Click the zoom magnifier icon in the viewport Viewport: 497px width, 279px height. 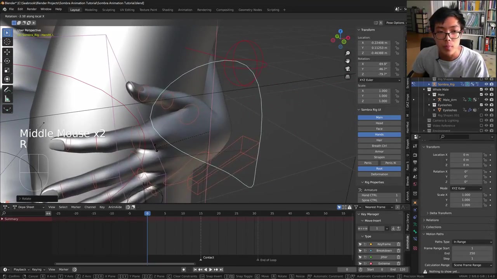pyautogui.click(x=348, y=53)
